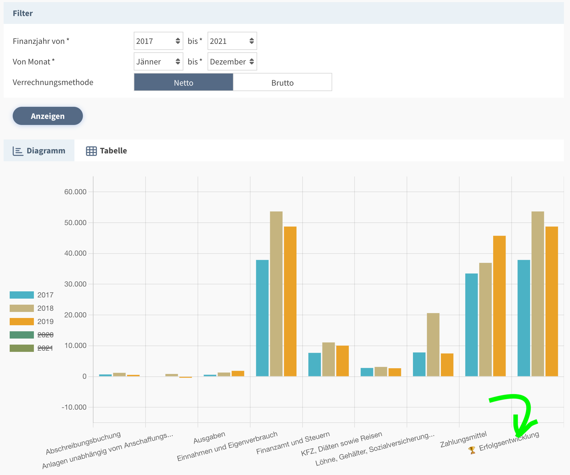Screen dimensions: 570x475
Task: Click the 2019 orange bar for Zahlungsmittel
Action: (x=499, y=306)
